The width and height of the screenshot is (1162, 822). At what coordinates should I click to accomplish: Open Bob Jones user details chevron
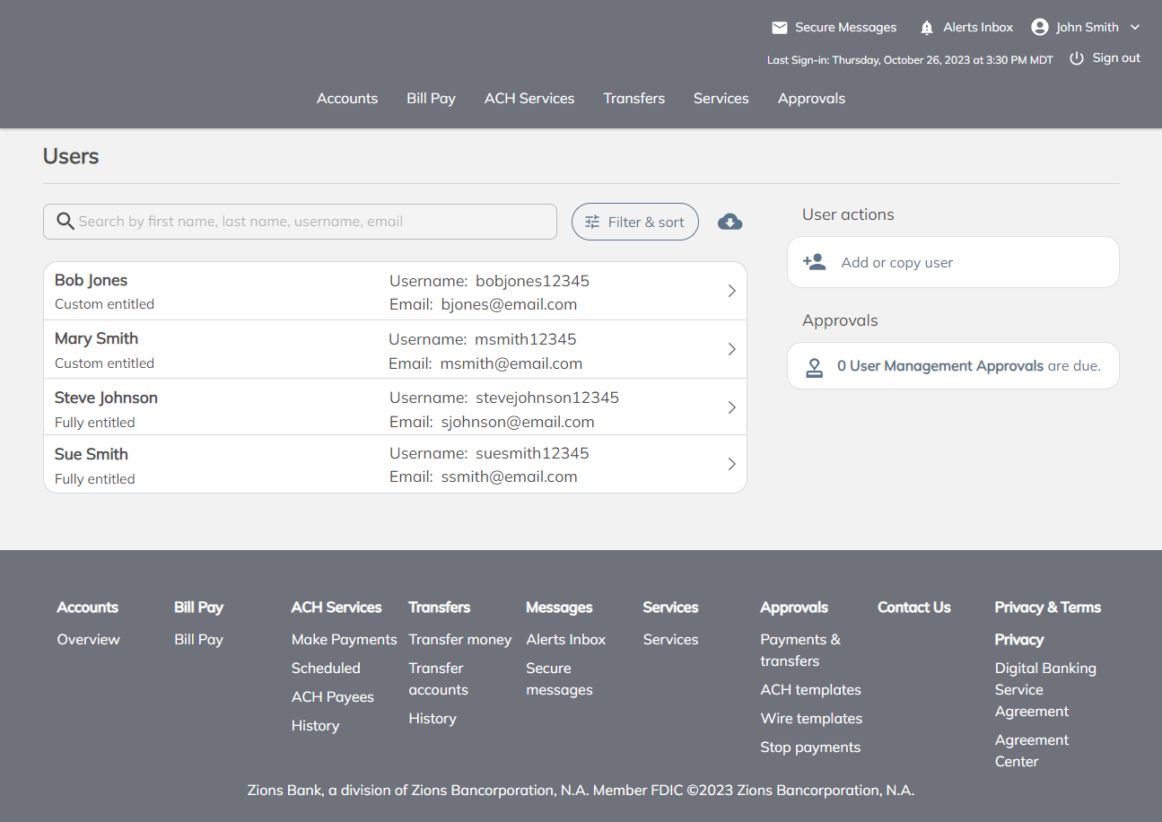pos(731,291)
